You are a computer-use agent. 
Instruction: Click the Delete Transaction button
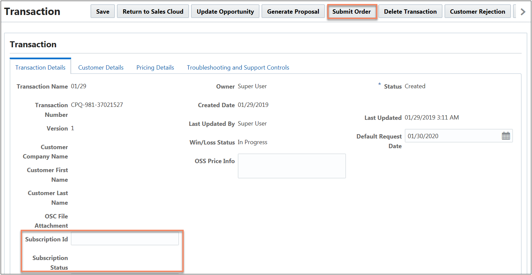[x=410, y=12]
